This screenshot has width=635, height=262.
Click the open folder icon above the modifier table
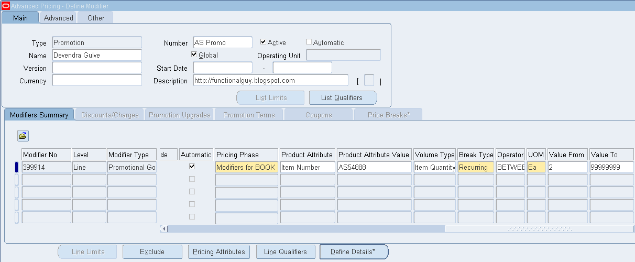23,136
